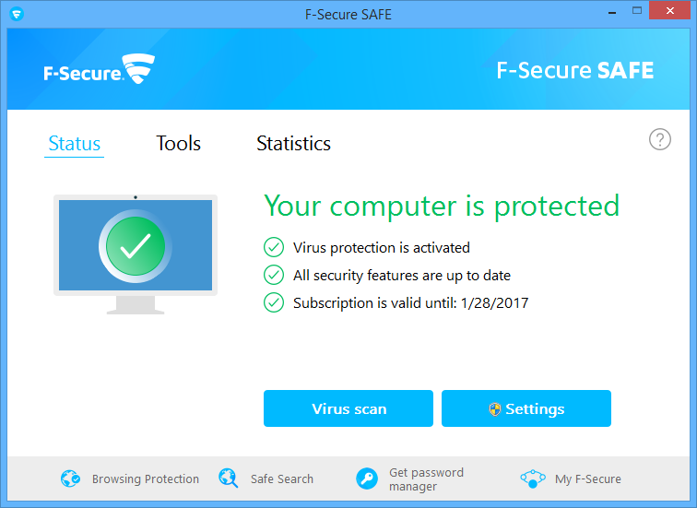Click the F-Secure logo in header
This screenshot has width=697, height=508.
click(x=99, y=70)
